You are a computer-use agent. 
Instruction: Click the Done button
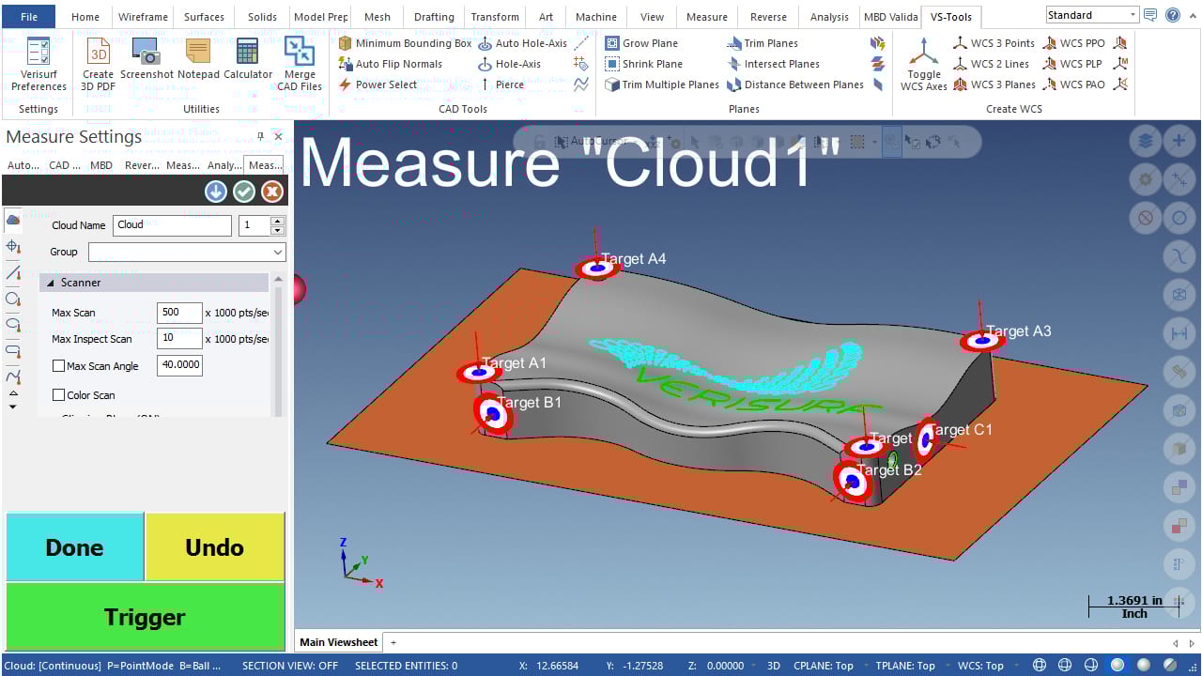tap(74, 546)
